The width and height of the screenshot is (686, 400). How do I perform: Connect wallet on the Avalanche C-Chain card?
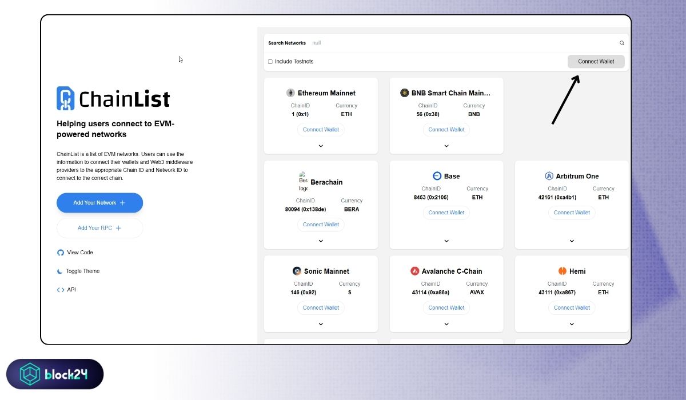pos(446,307)
